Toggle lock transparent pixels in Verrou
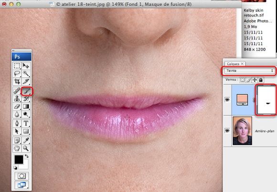Screen dimensions: 277x192 click(x=243, y=80)
